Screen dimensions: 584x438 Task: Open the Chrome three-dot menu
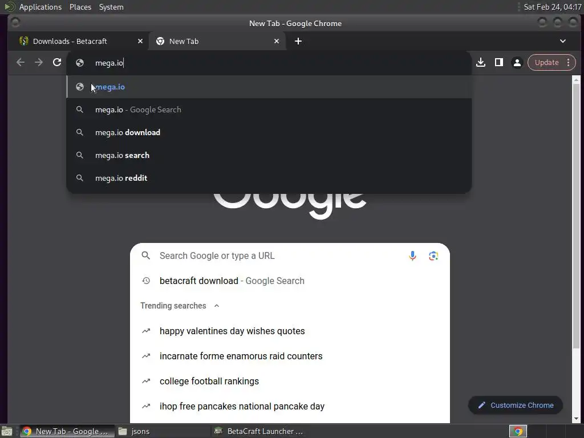569,63
